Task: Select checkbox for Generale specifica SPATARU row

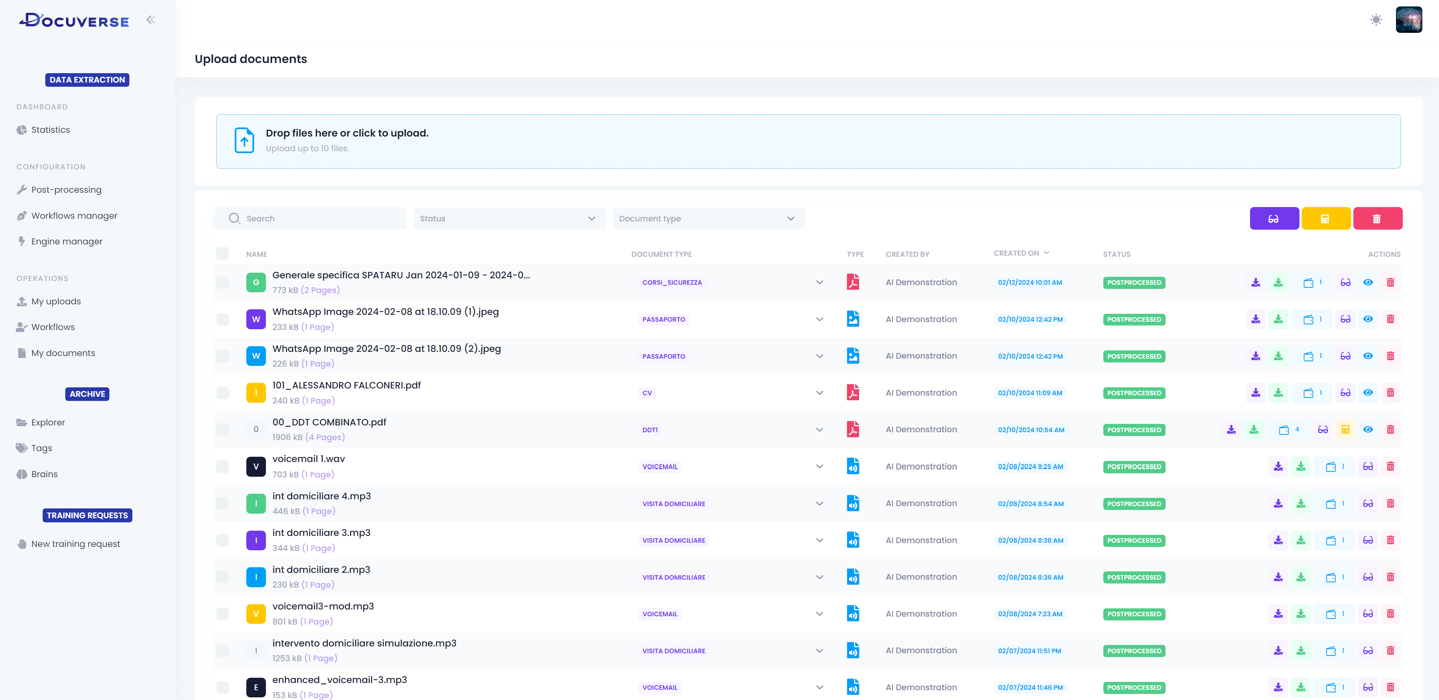Action: [222, 283]
